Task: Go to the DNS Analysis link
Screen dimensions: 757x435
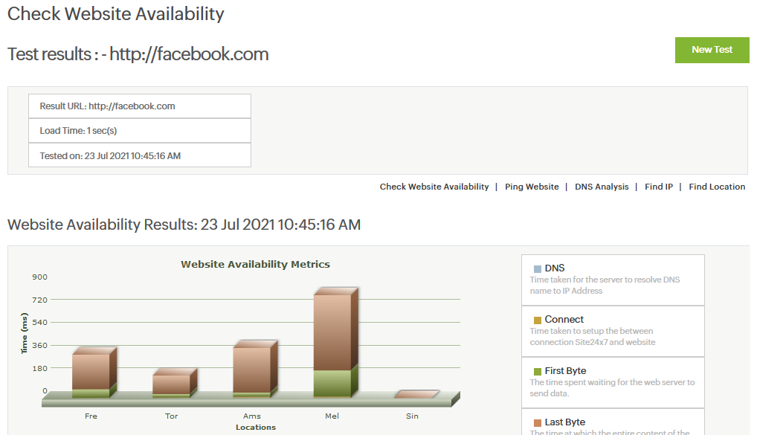Action: (x=602, y=187)
